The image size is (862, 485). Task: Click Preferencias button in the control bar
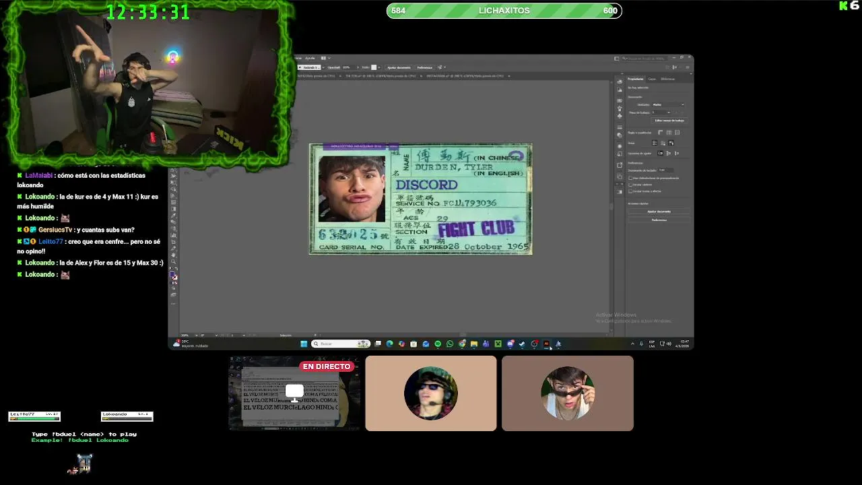pyautogui.click(x=424, y=67)
